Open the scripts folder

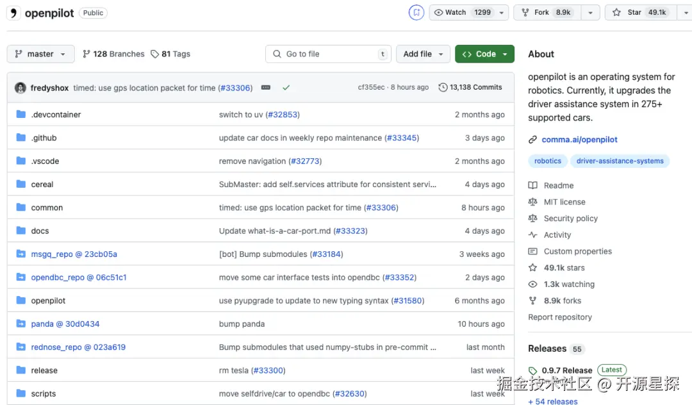[x=44, y=393]
